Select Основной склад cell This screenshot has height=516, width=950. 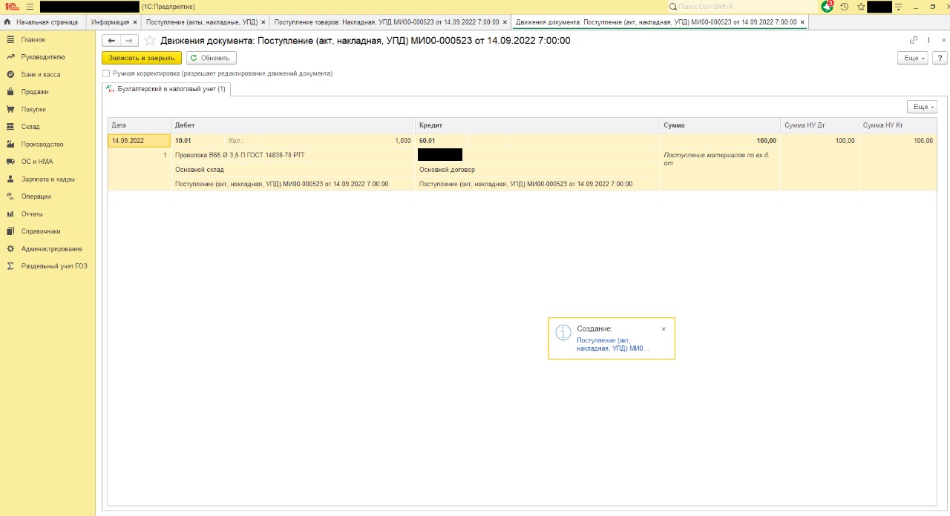[x=293, y=170]
